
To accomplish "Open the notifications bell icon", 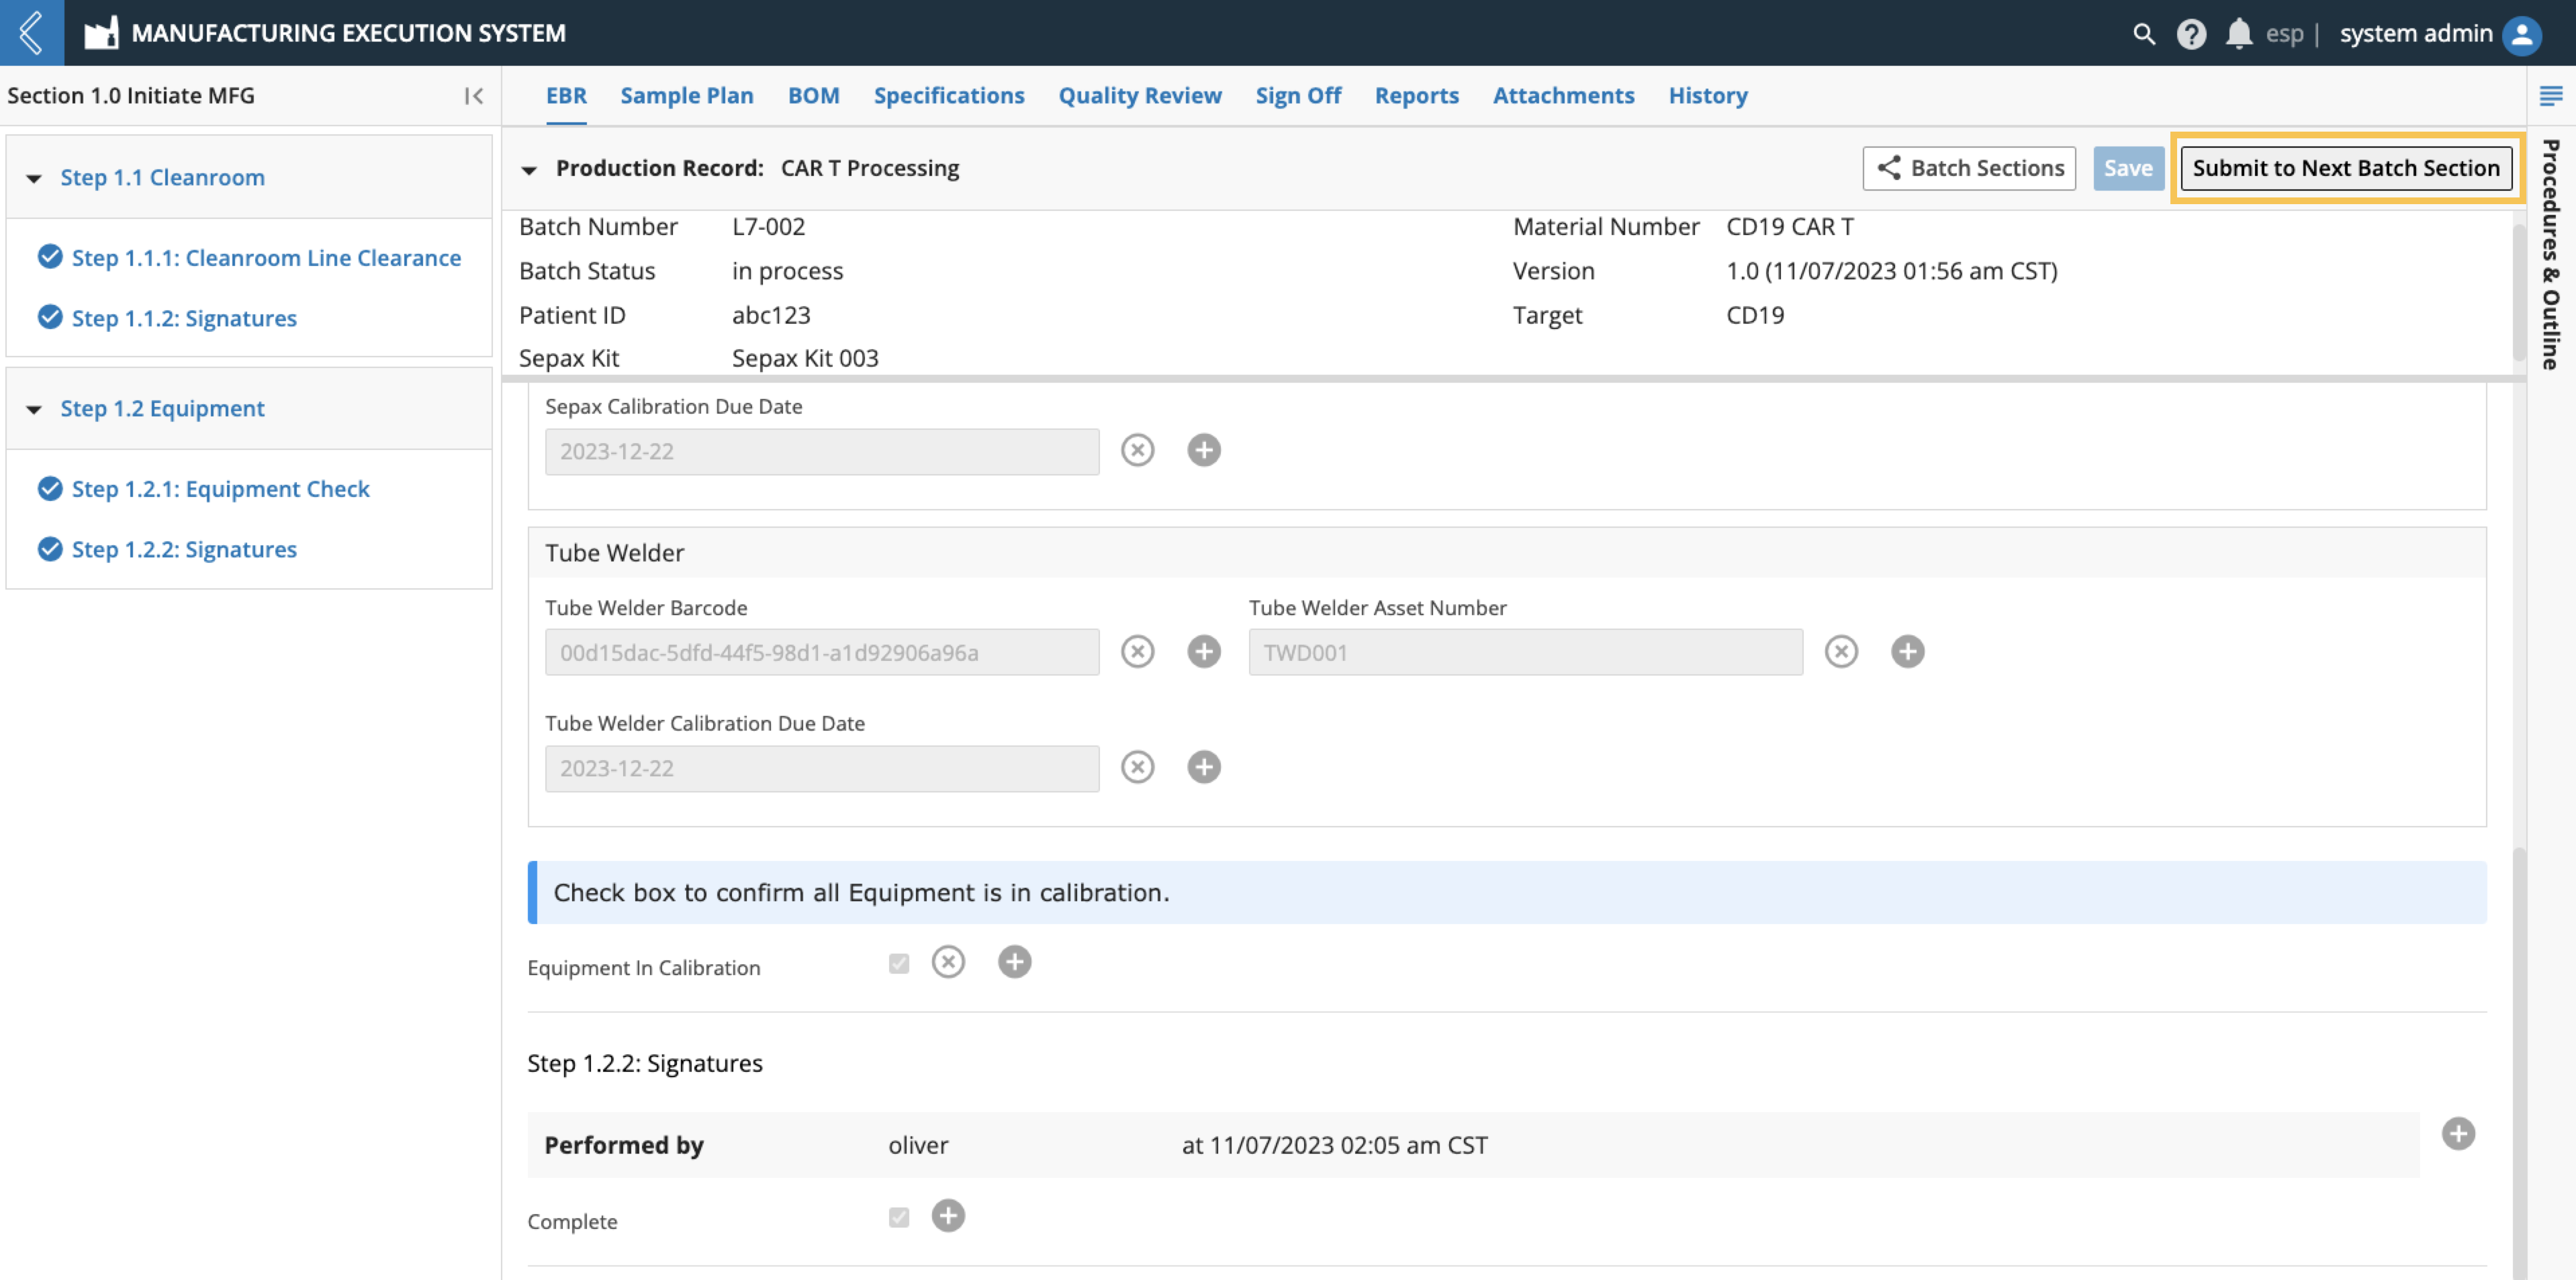I will click(x=2238, y=33).
